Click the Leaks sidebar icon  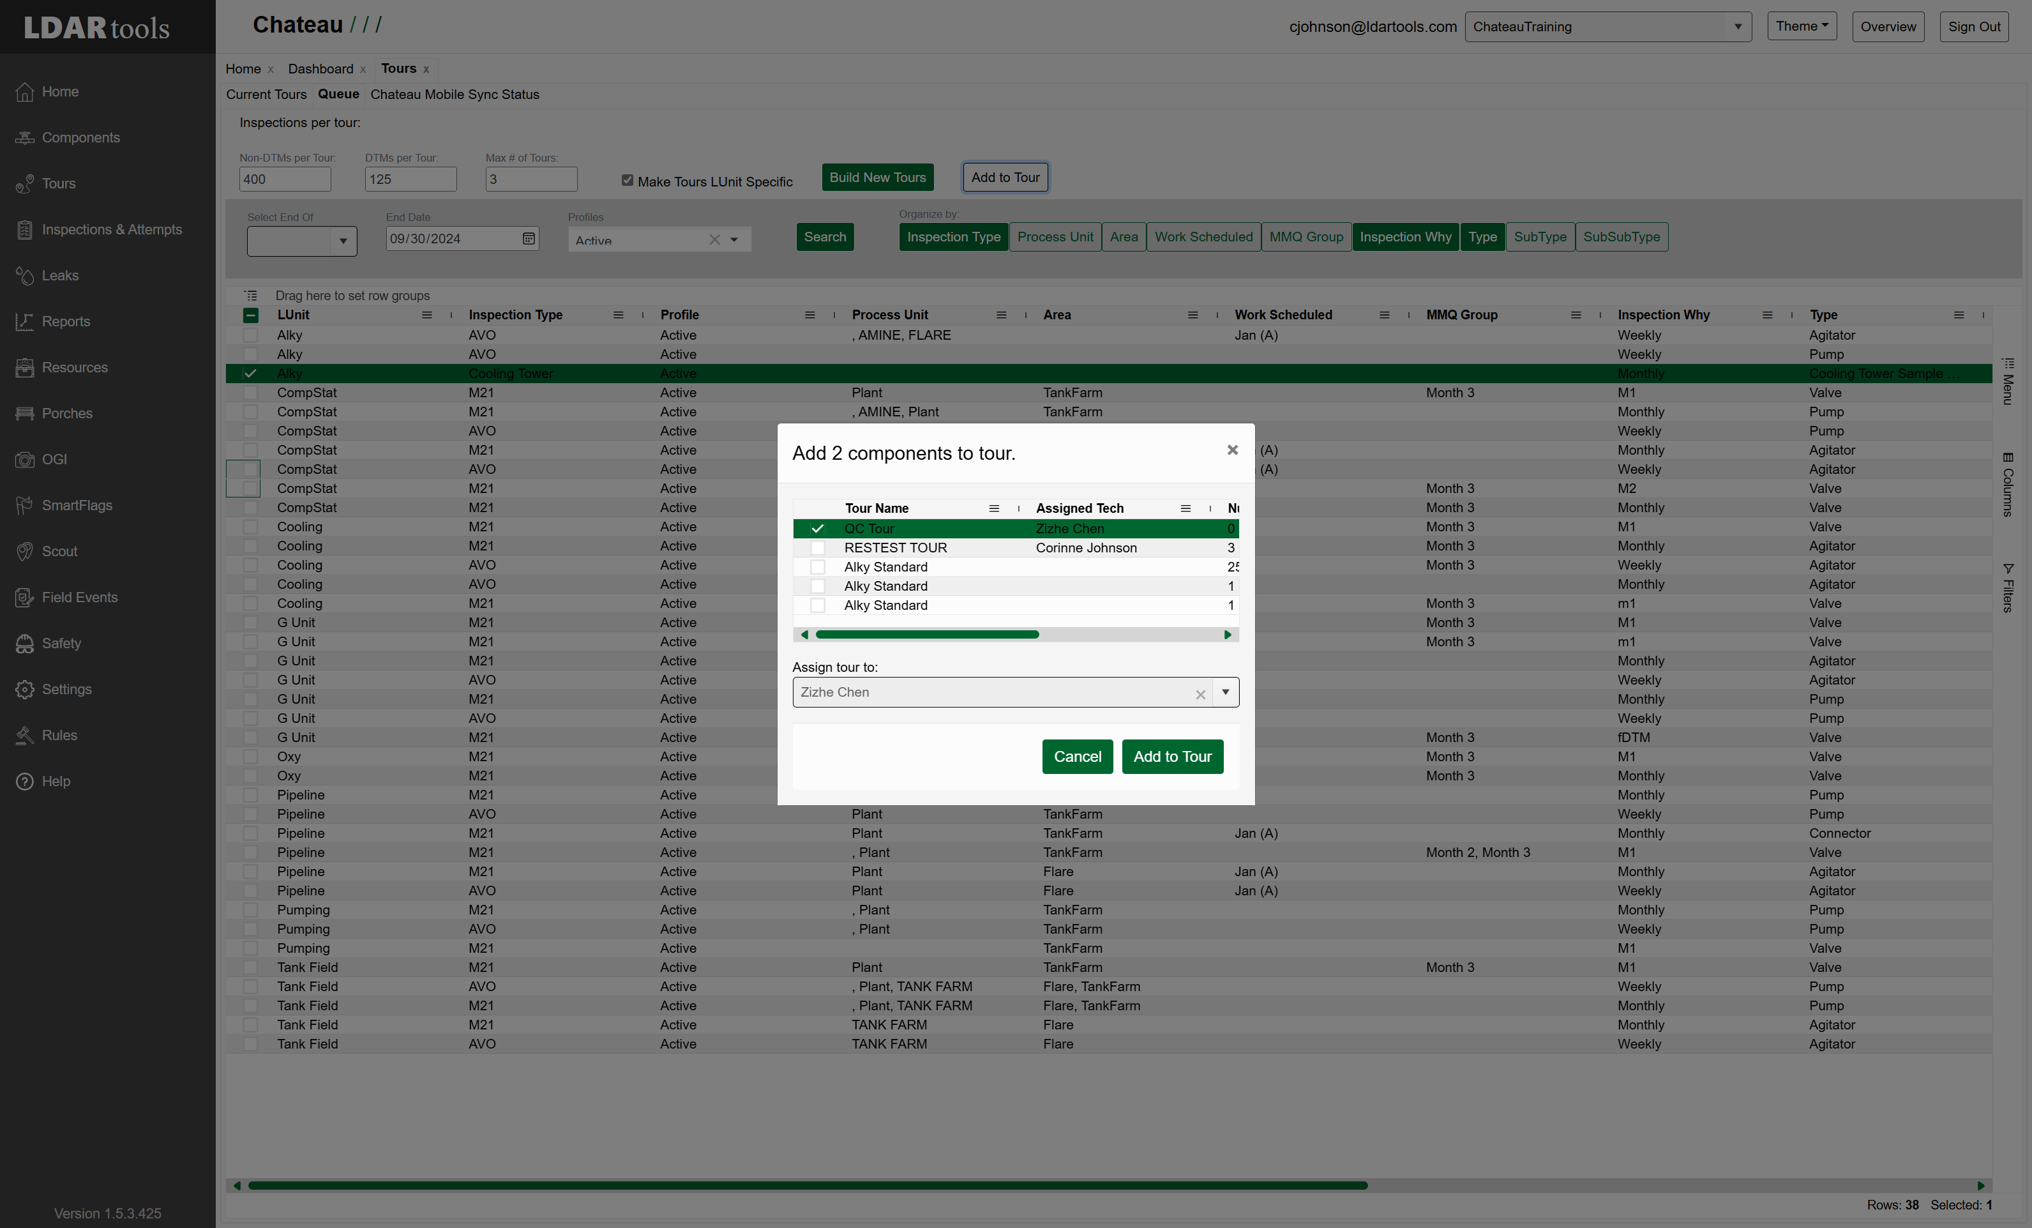coord(25,275)
